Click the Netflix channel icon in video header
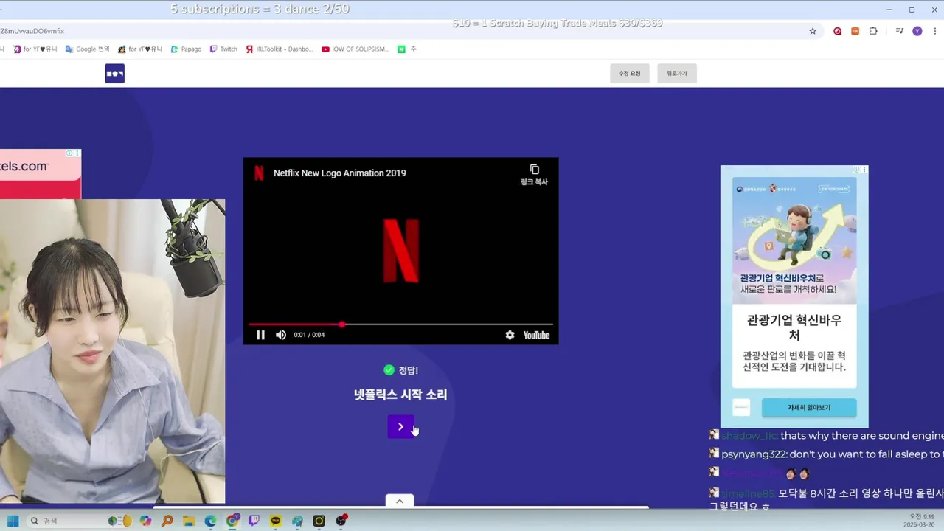This screenshot has height=531, width=944. point(259,173)
